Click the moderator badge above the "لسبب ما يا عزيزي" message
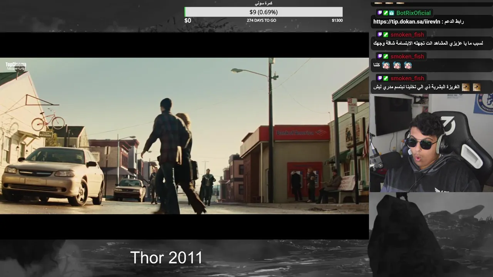Viewport: 493px width, 277px height. 386,35
